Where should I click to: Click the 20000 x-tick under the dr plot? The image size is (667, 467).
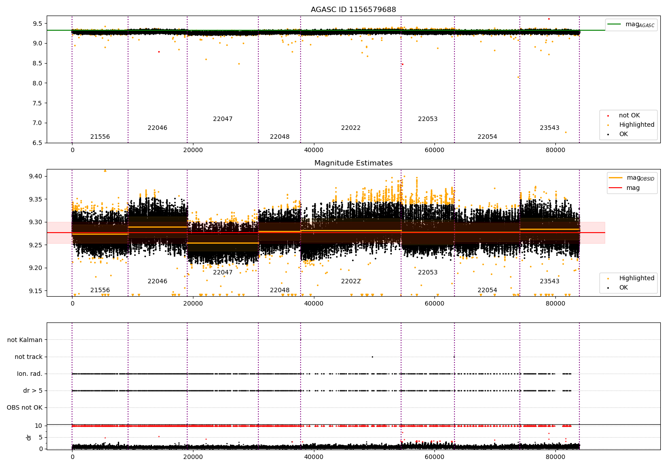point(193,456)
